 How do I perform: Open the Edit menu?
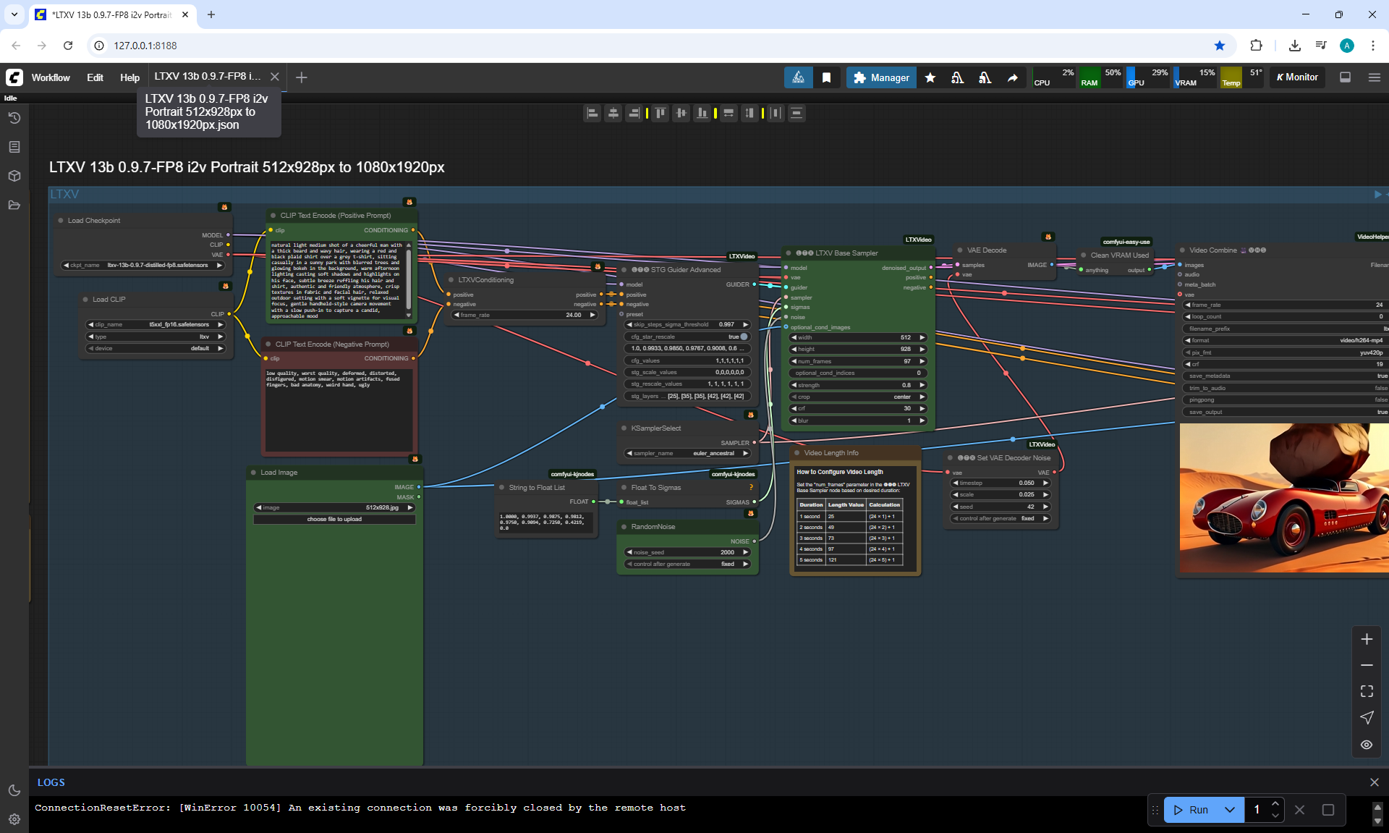pos(95,77)
